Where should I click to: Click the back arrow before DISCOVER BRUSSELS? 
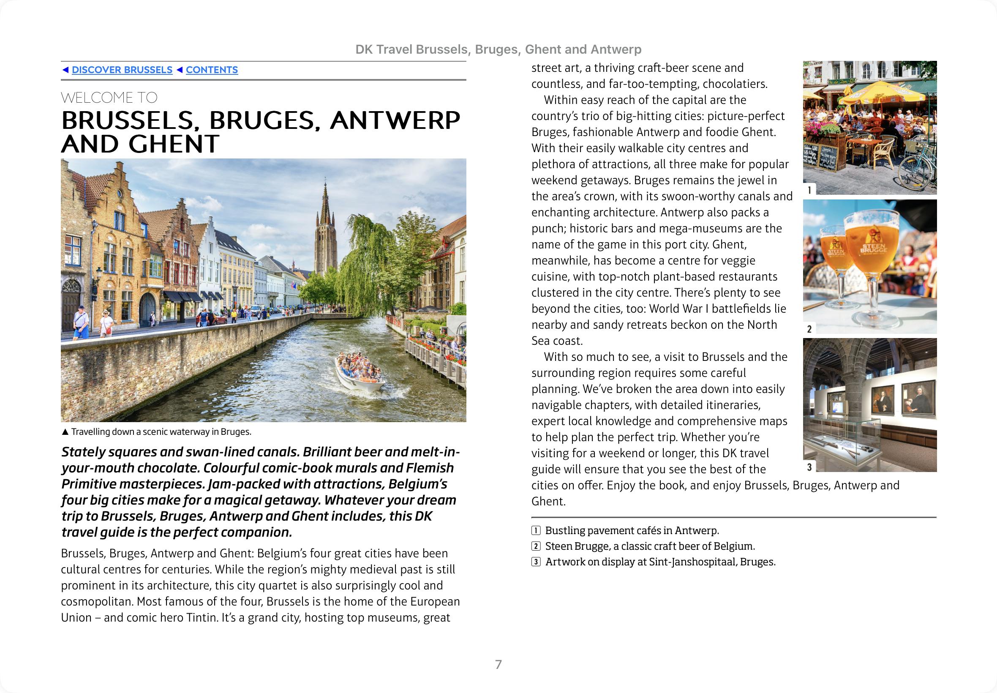tap(65, 70)
